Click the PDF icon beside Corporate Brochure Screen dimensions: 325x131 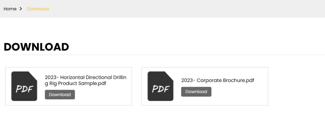(160, 86)
